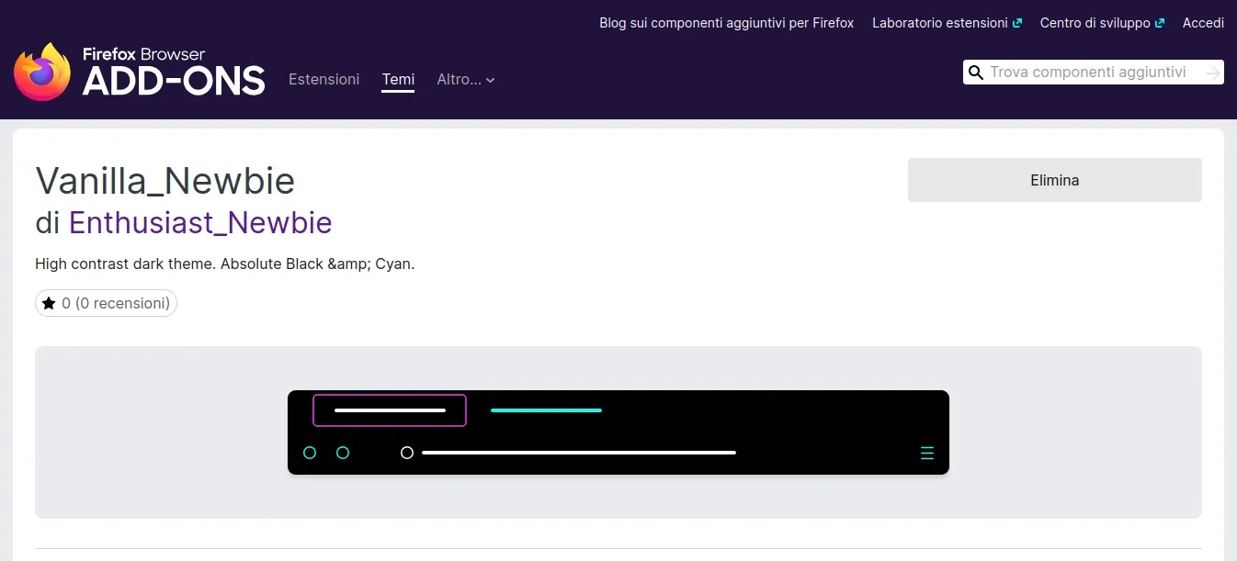Click the star icon next to the rating
Screen dimensions: 1237x561
pyautogui.click(x=51, y=302)
